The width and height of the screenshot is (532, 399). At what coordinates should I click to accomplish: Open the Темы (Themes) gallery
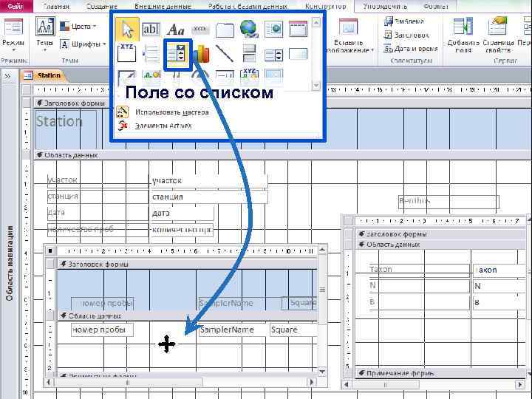(x=45, y=34)
